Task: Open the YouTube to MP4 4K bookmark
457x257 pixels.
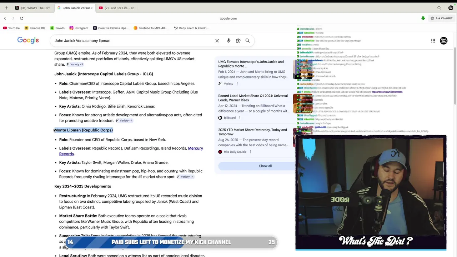Action: pos(150,28)
